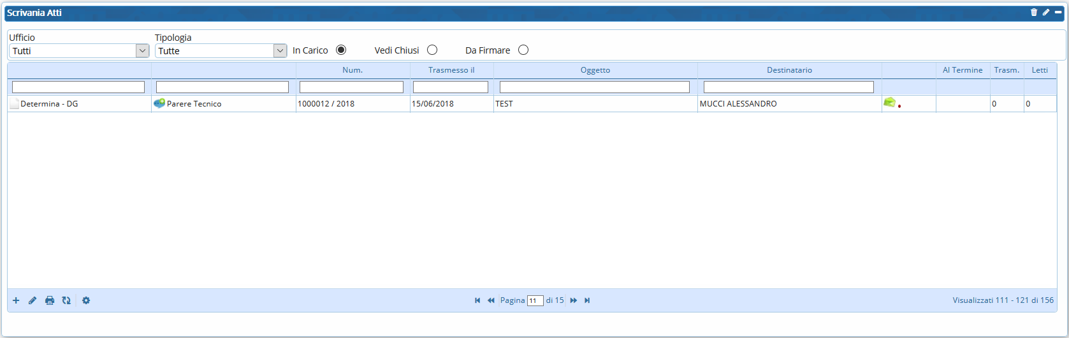
Task: Select the Determina - DG table row
Action: coord(49,104)
